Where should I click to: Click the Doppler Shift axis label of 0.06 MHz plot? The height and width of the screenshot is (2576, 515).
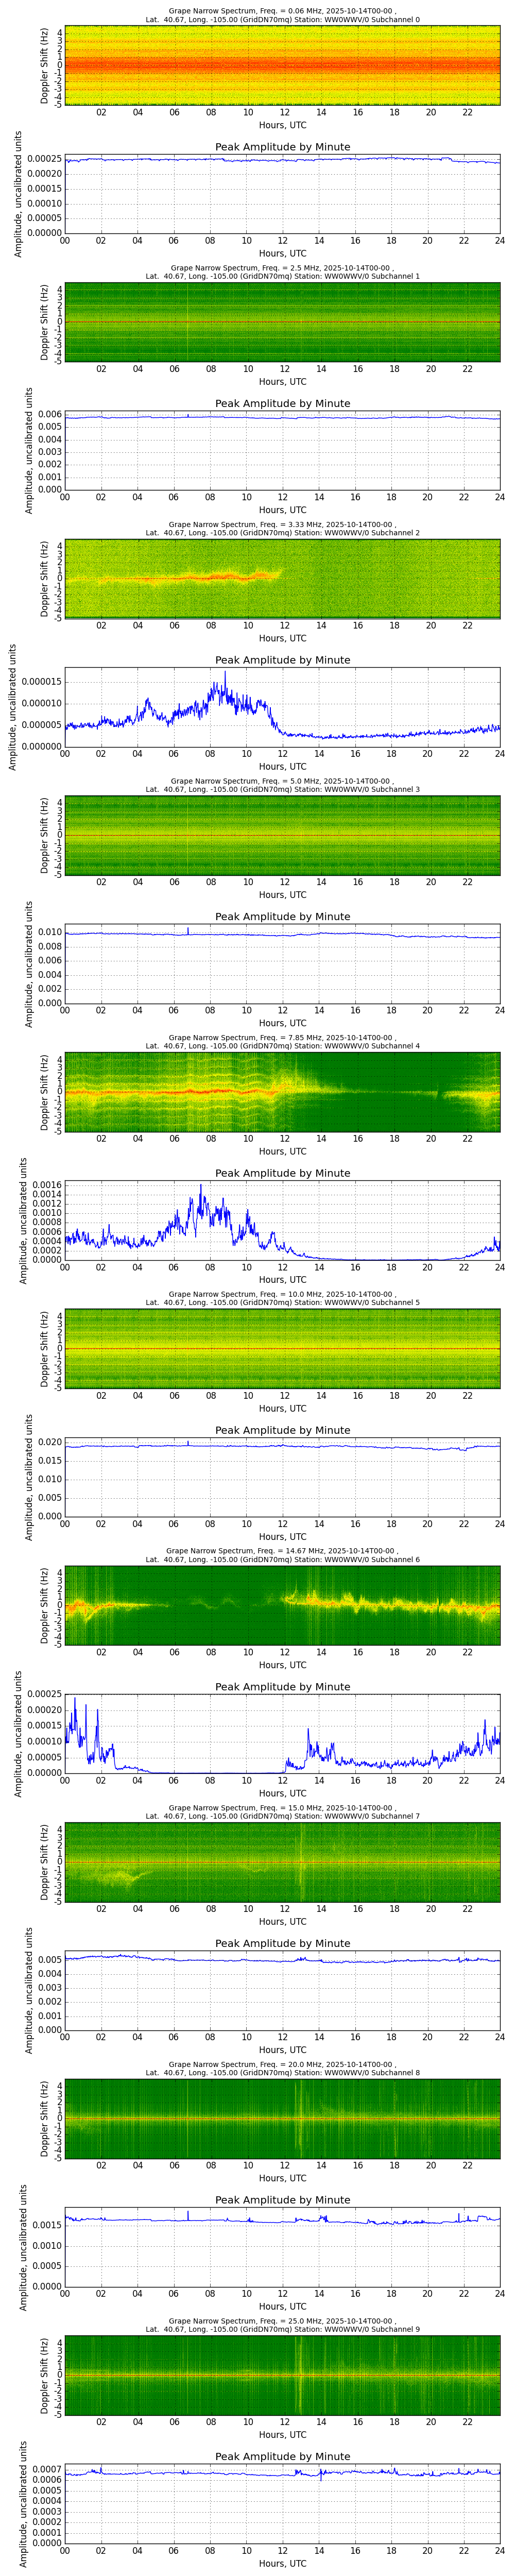45,65
